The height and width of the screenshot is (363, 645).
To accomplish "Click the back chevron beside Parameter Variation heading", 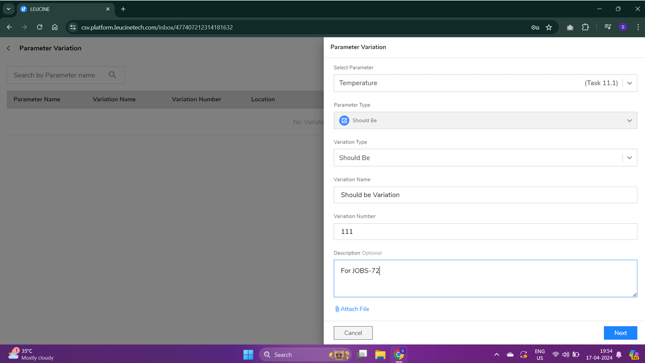I will pyautogui.click(x=9, y=48).
